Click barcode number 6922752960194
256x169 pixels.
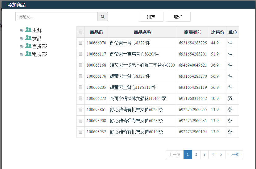[193, 132]
